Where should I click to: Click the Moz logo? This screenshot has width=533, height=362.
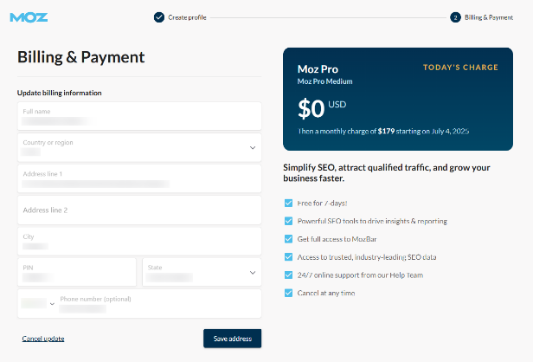tap(29, 17)
